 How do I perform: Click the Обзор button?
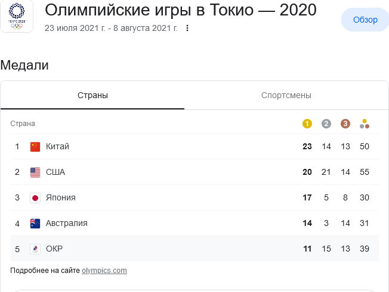365,20
